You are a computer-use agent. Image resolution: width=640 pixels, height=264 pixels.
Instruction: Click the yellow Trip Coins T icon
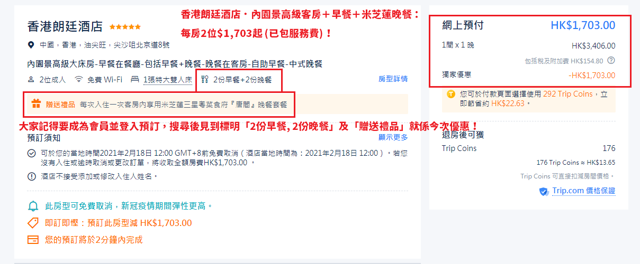pyautogui.click(x=451, y=95)
